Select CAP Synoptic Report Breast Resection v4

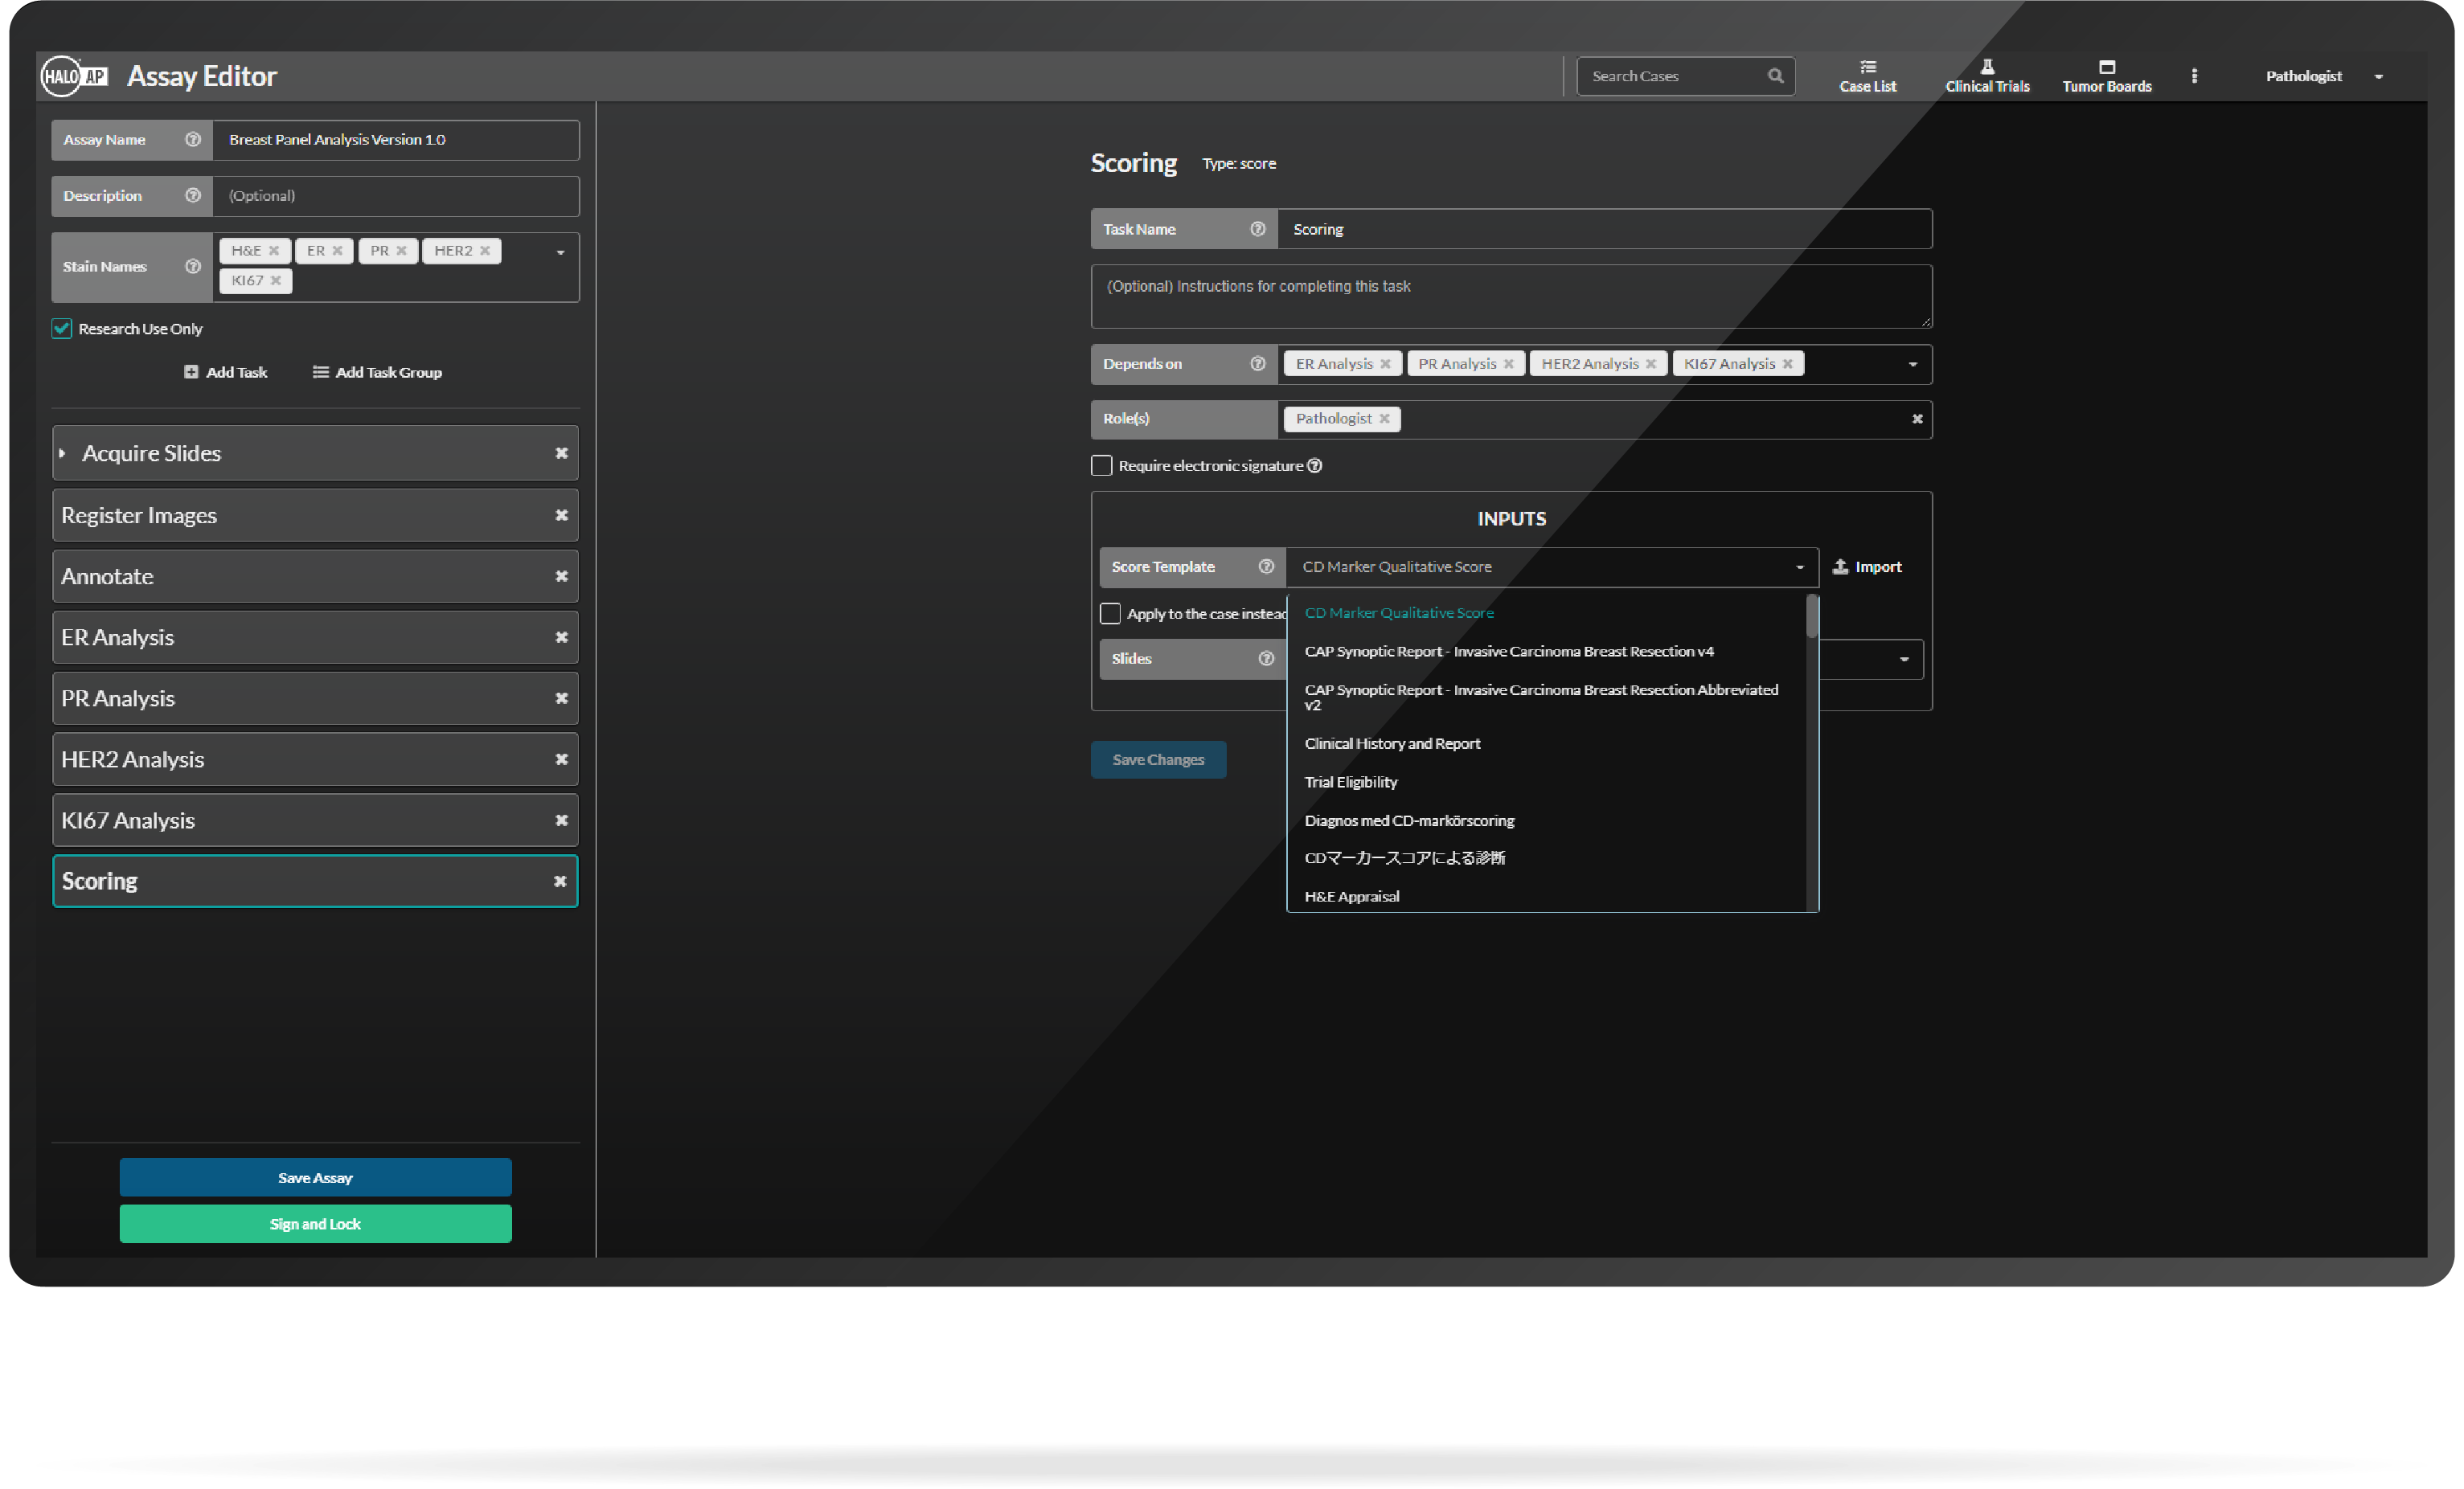tap(1546, 652)
